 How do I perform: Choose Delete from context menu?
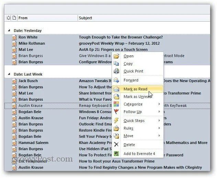pyautogui.click(x=137, y=145)
